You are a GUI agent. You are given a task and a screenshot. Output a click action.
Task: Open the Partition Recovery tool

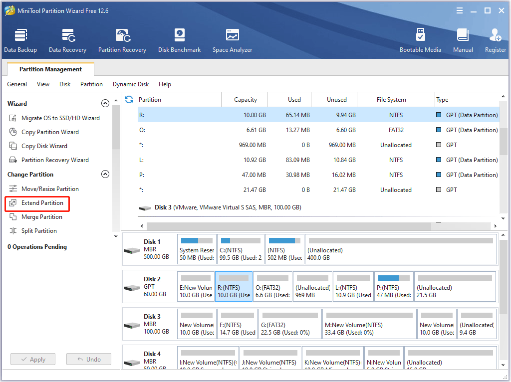coord(122,41)
